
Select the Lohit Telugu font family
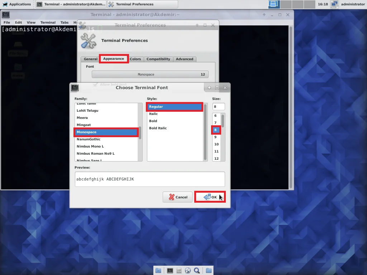click(106, 111)
